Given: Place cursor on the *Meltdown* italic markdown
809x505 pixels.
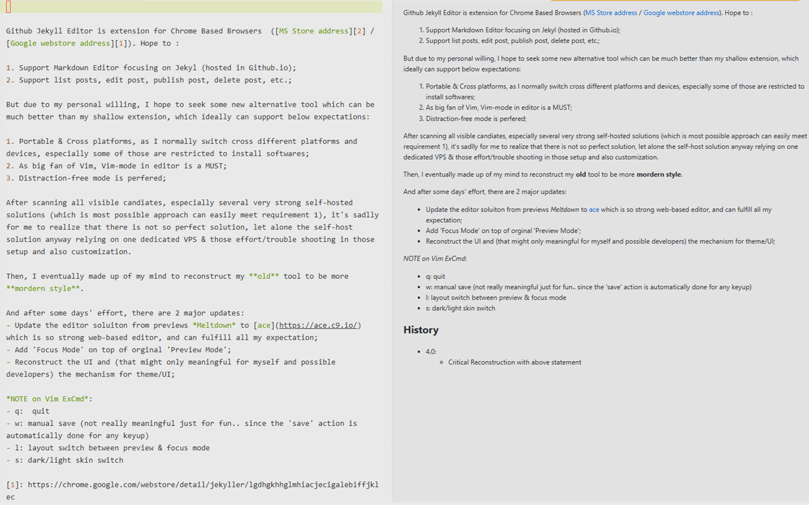Looking at the screenshot, I should (216, 324).
